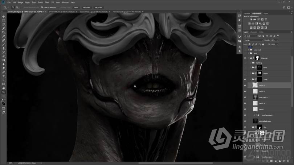Screen dimensions: 294x165
Task: Select the Eraser tool
Action: click(x=3, y=56)
